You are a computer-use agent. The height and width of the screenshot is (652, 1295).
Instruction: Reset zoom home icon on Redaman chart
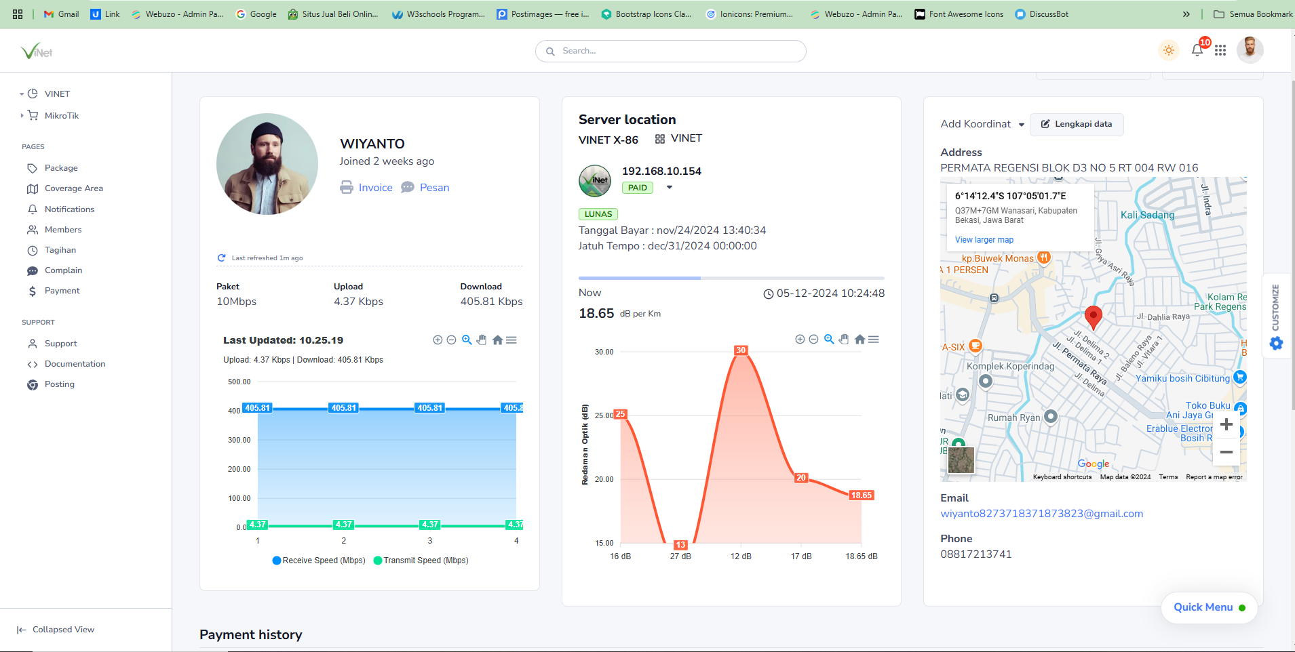(859, 340)
